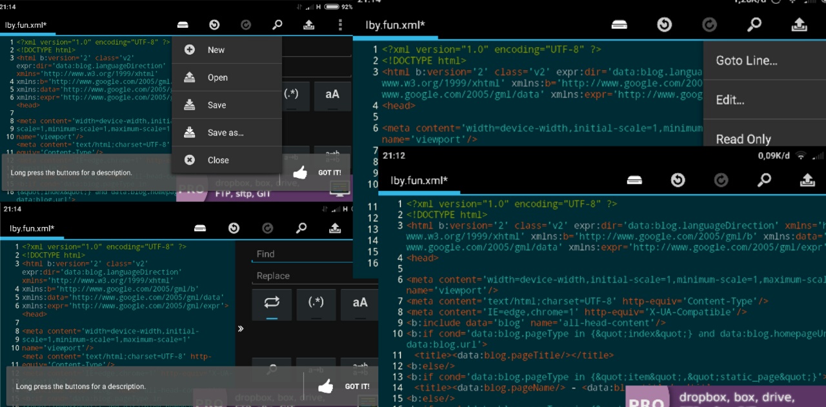Open file drawer icon in top-right screenshot

pos(619,25)
